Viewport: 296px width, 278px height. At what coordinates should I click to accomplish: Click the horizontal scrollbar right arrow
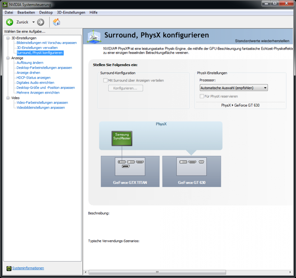[290, 272]
